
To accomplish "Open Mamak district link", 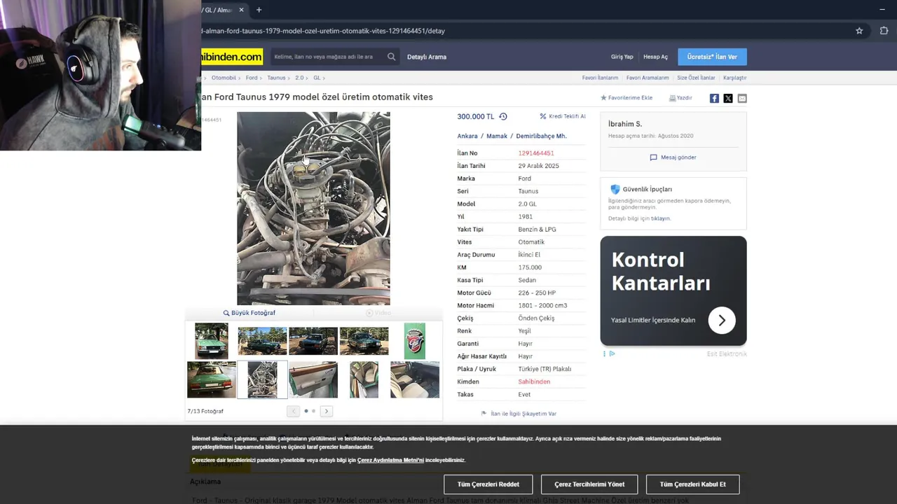I will [497, 136].
